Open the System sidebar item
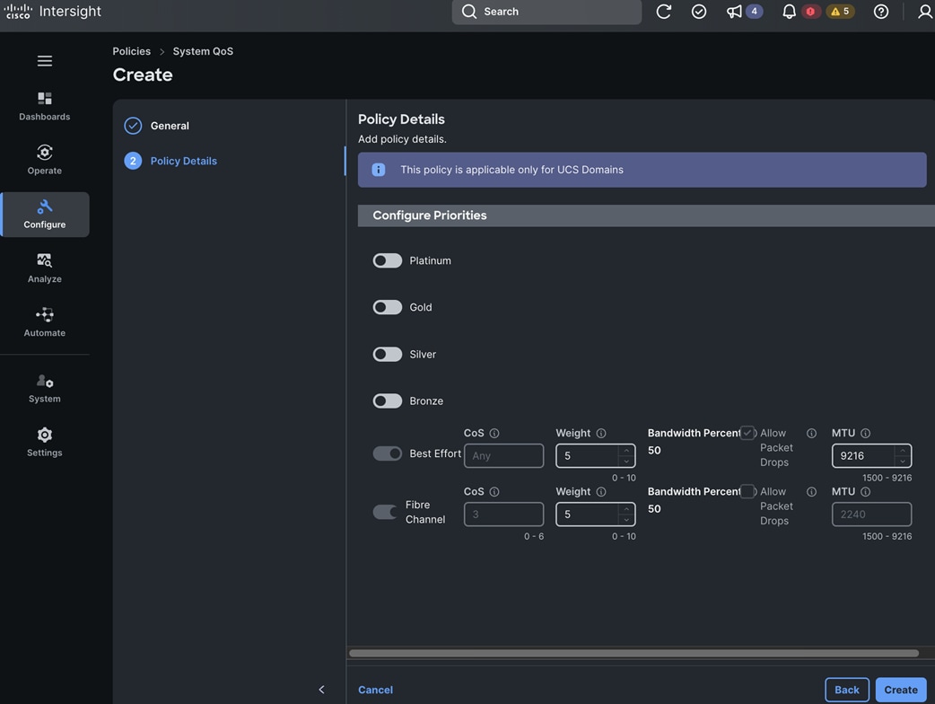Viewport: 935px width, 704px height. 45,389
